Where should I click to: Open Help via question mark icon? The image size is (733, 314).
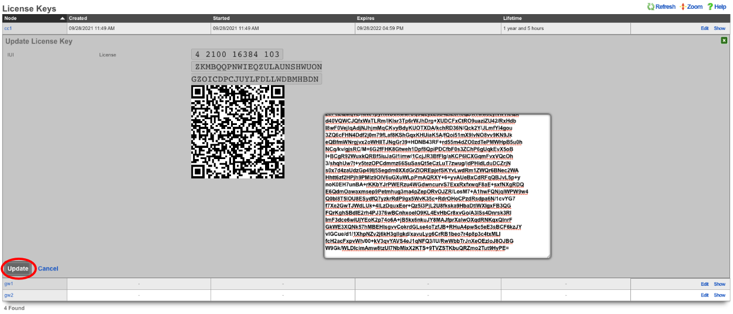pyautogui.click(x=710, y=6)
